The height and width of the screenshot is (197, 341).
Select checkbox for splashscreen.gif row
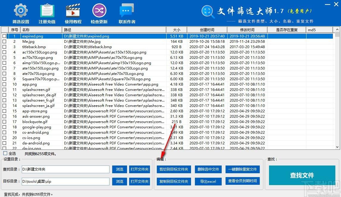pyautogui.click(x=4, y=89)
